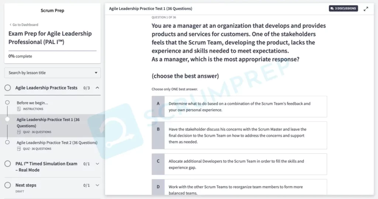Click the Instructions document icon

[x=19, y=109]
